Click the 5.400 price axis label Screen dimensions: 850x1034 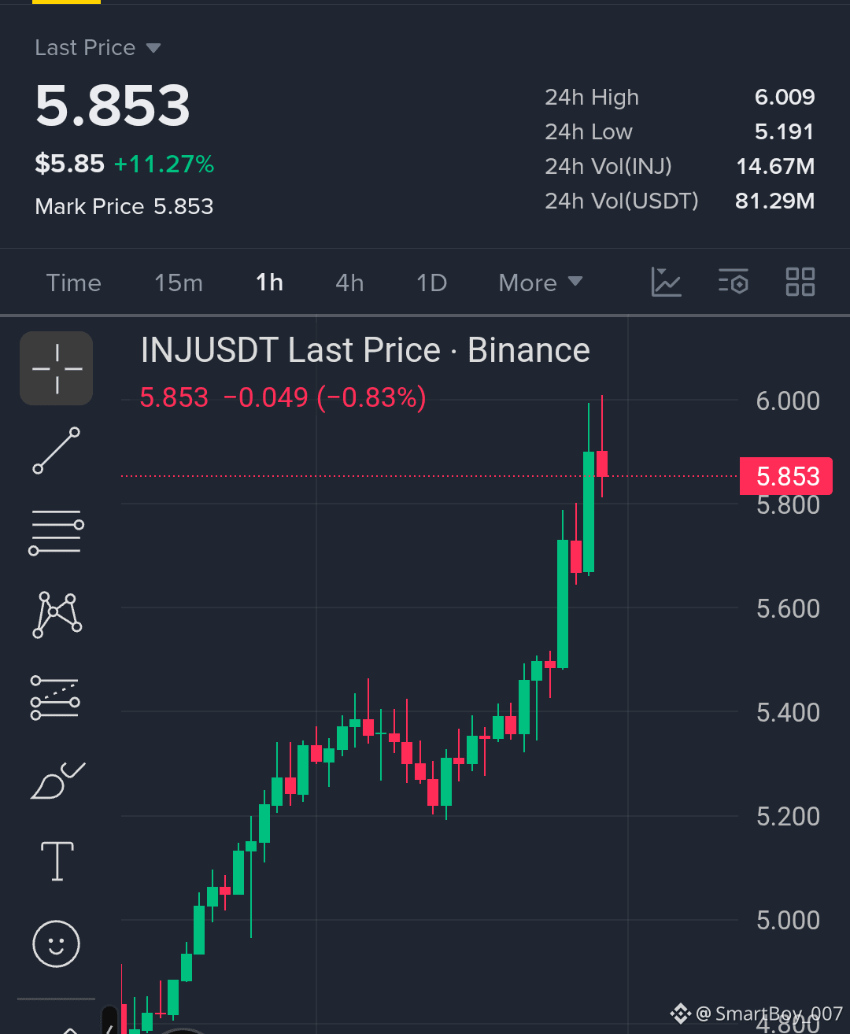click(x=788, y=712)
